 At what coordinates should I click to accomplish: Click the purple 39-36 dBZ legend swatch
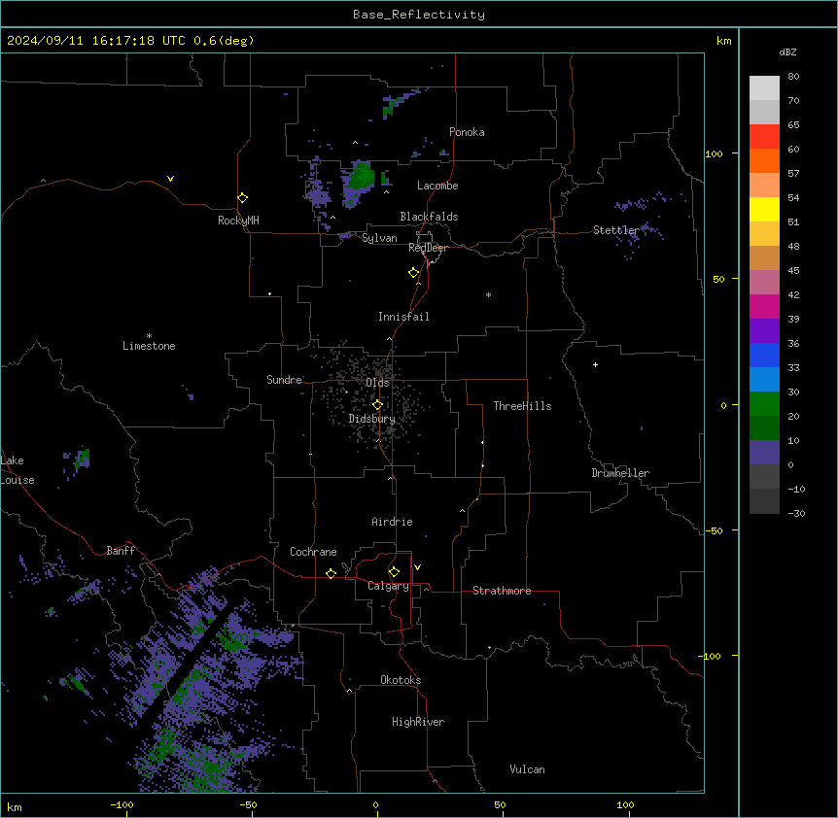click(764, 330)
